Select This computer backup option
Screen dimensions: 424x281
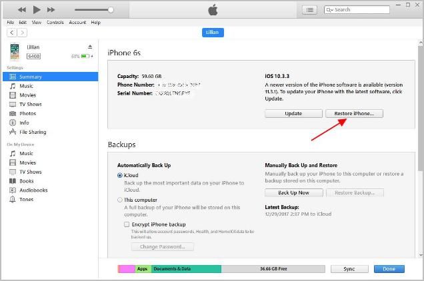[x=120, y=200]
